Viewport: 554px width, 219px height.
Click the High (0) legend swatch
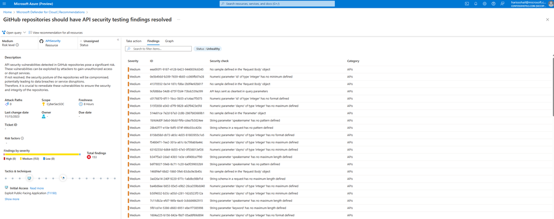tap(4, 159)
